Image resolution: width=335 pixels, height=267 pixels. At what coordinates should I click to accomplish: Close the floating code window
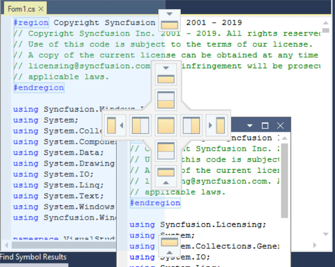coord(281,125)
